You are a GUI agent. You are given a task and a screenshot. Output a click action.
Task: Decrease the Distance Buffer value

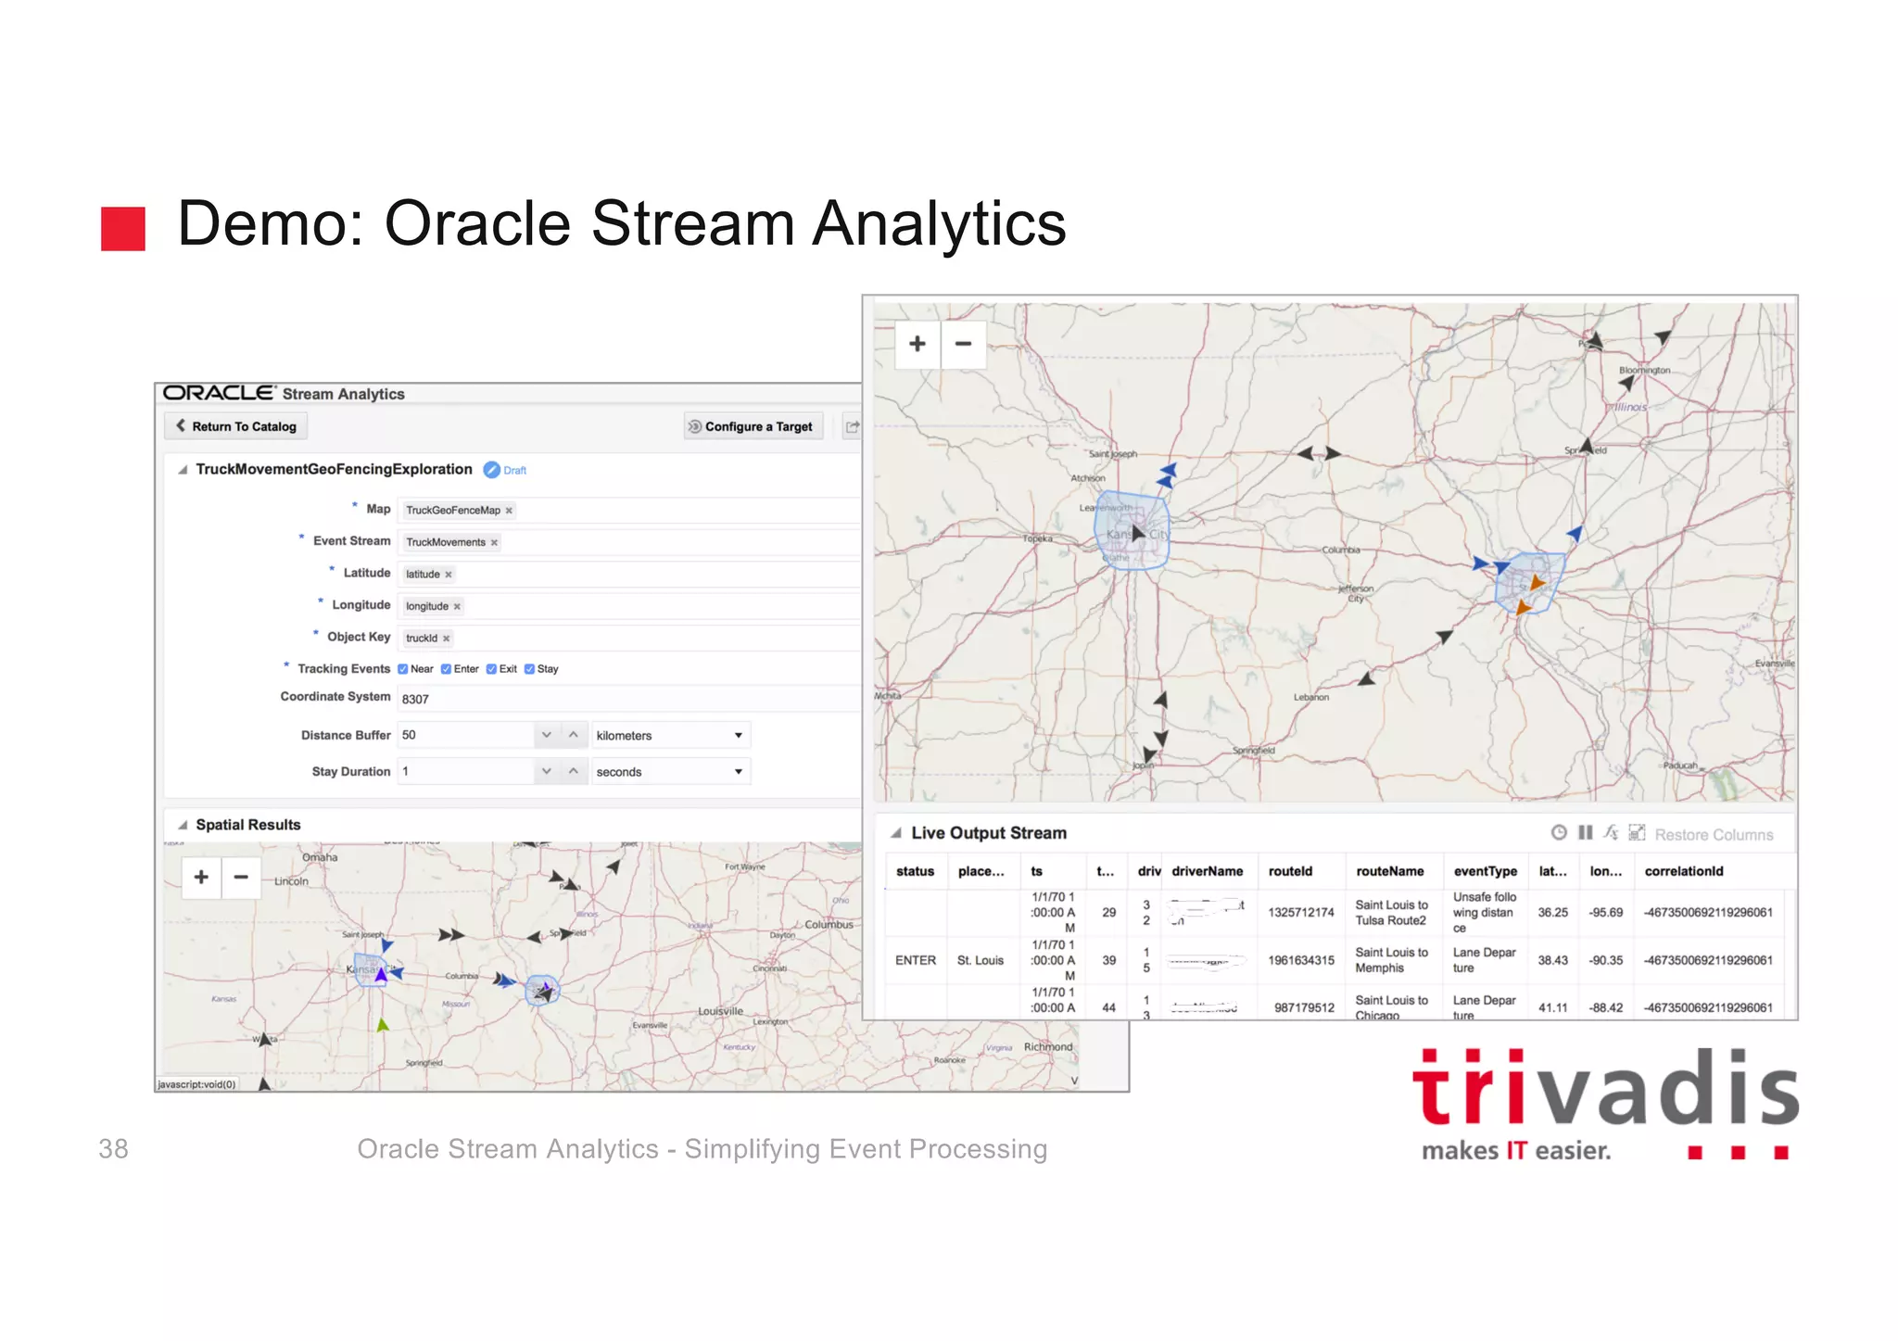point(547,736)
